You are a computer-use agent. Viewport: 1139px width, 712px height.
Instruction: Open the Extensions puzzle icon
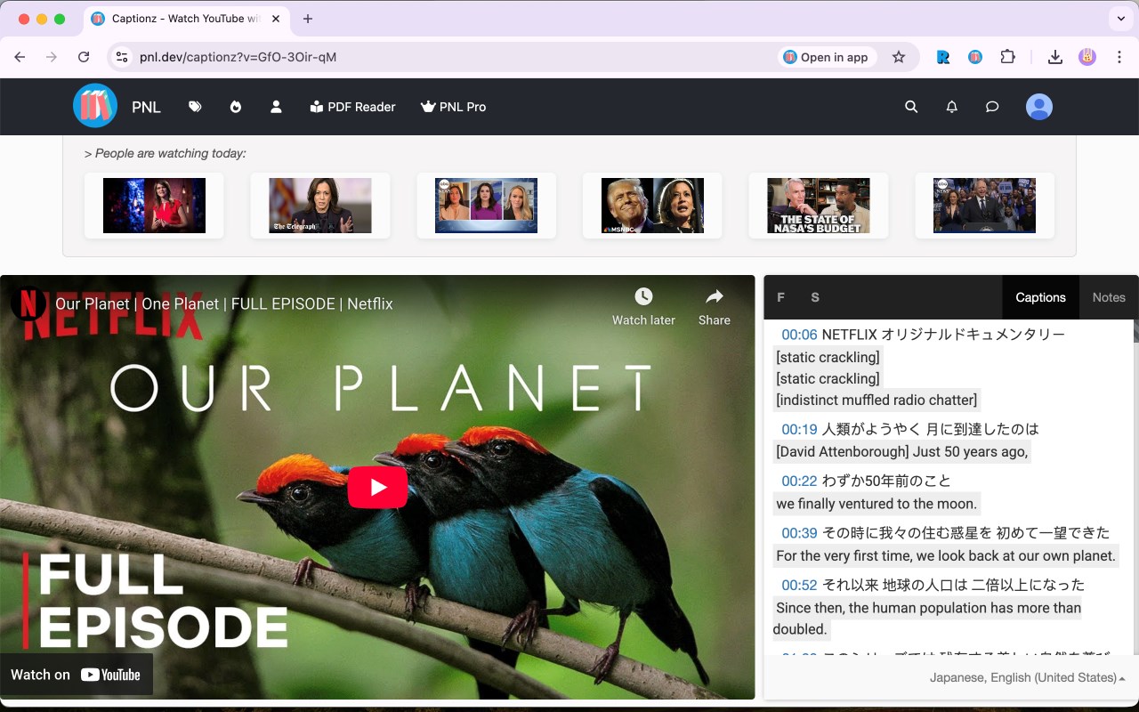(1007, 57)
